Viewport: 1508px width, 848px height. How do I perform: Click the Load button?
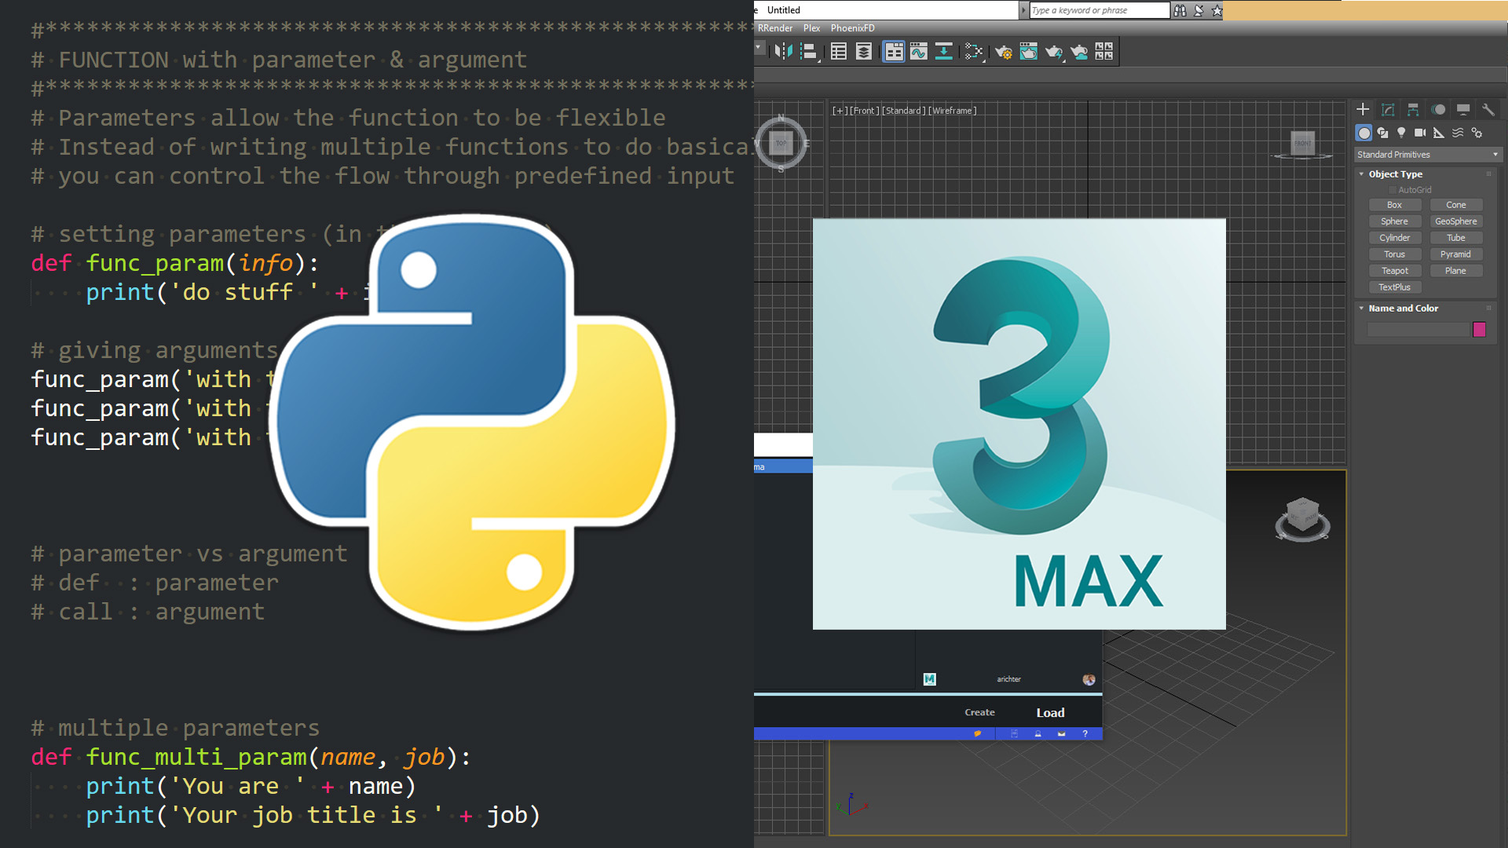[x=1050, y=713]
